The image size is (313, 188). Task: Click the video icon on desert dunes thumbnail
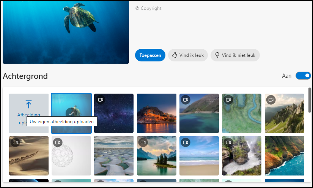pyautogui.click(x=15, y=143)
